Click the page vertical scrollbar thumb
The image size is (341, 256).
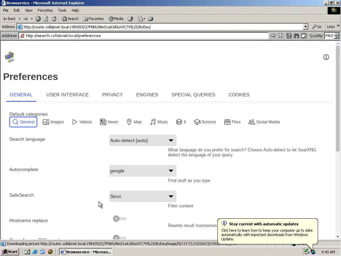[x=338, y=98]
